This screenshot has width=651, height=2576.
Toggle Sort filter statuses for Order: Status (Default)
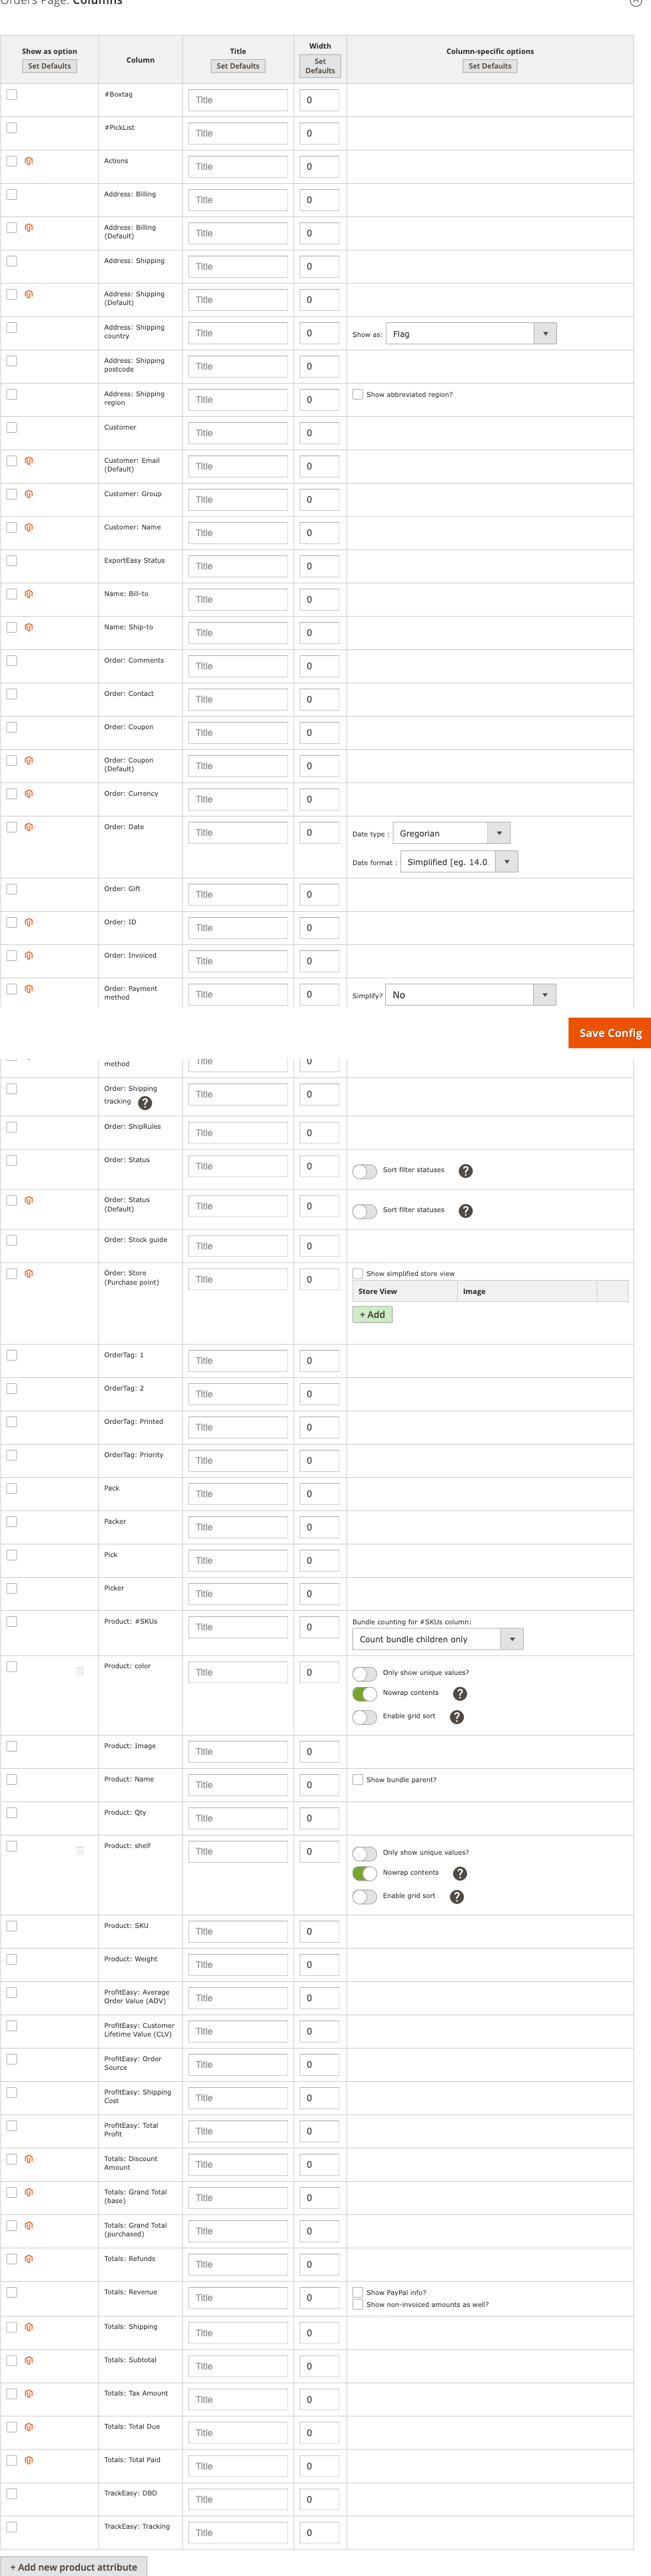pos(365,1211)
